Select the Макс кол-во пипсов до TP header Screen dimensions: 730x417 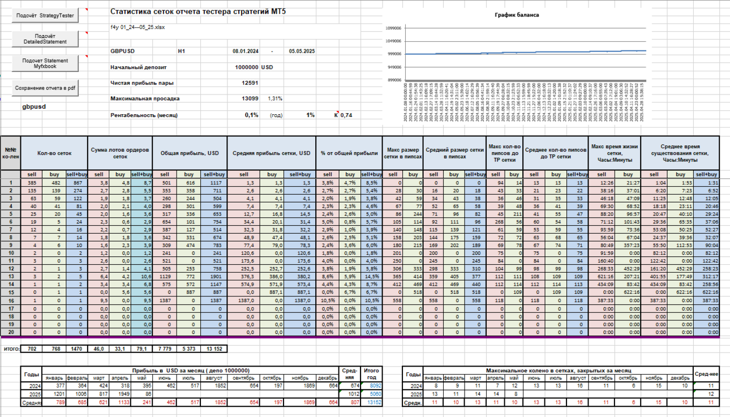505,153
